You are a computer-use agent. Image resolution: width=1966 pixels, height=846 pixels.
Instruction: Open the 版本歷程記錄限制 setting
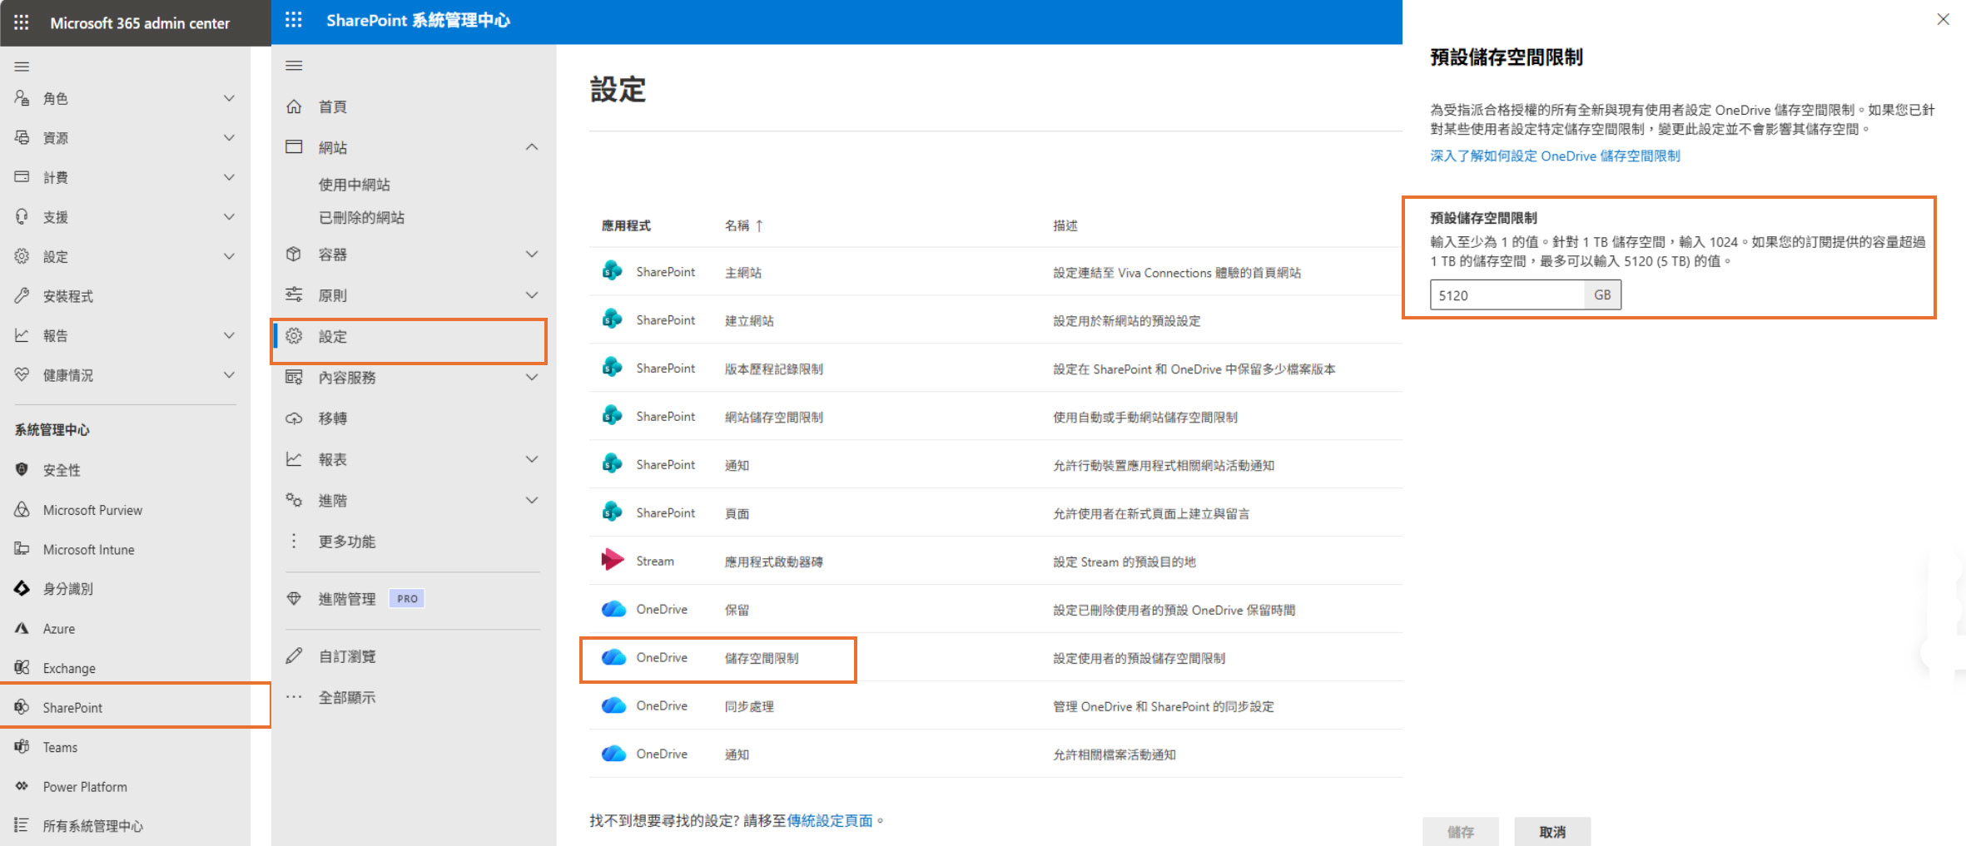[x=773, y=369]
